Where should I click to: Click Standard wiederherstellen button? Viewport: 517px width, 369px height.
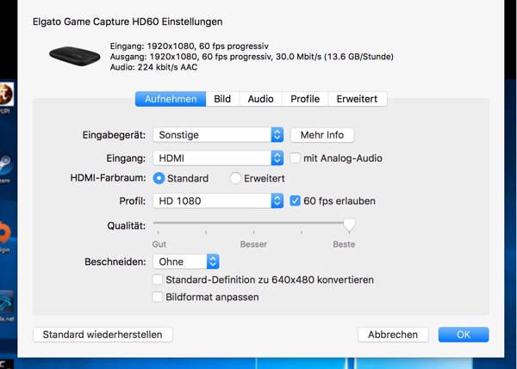[x=103, y=335]
